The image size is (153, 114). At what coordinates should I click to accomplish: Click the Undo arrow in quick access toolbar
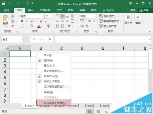[x=10, y=3]
